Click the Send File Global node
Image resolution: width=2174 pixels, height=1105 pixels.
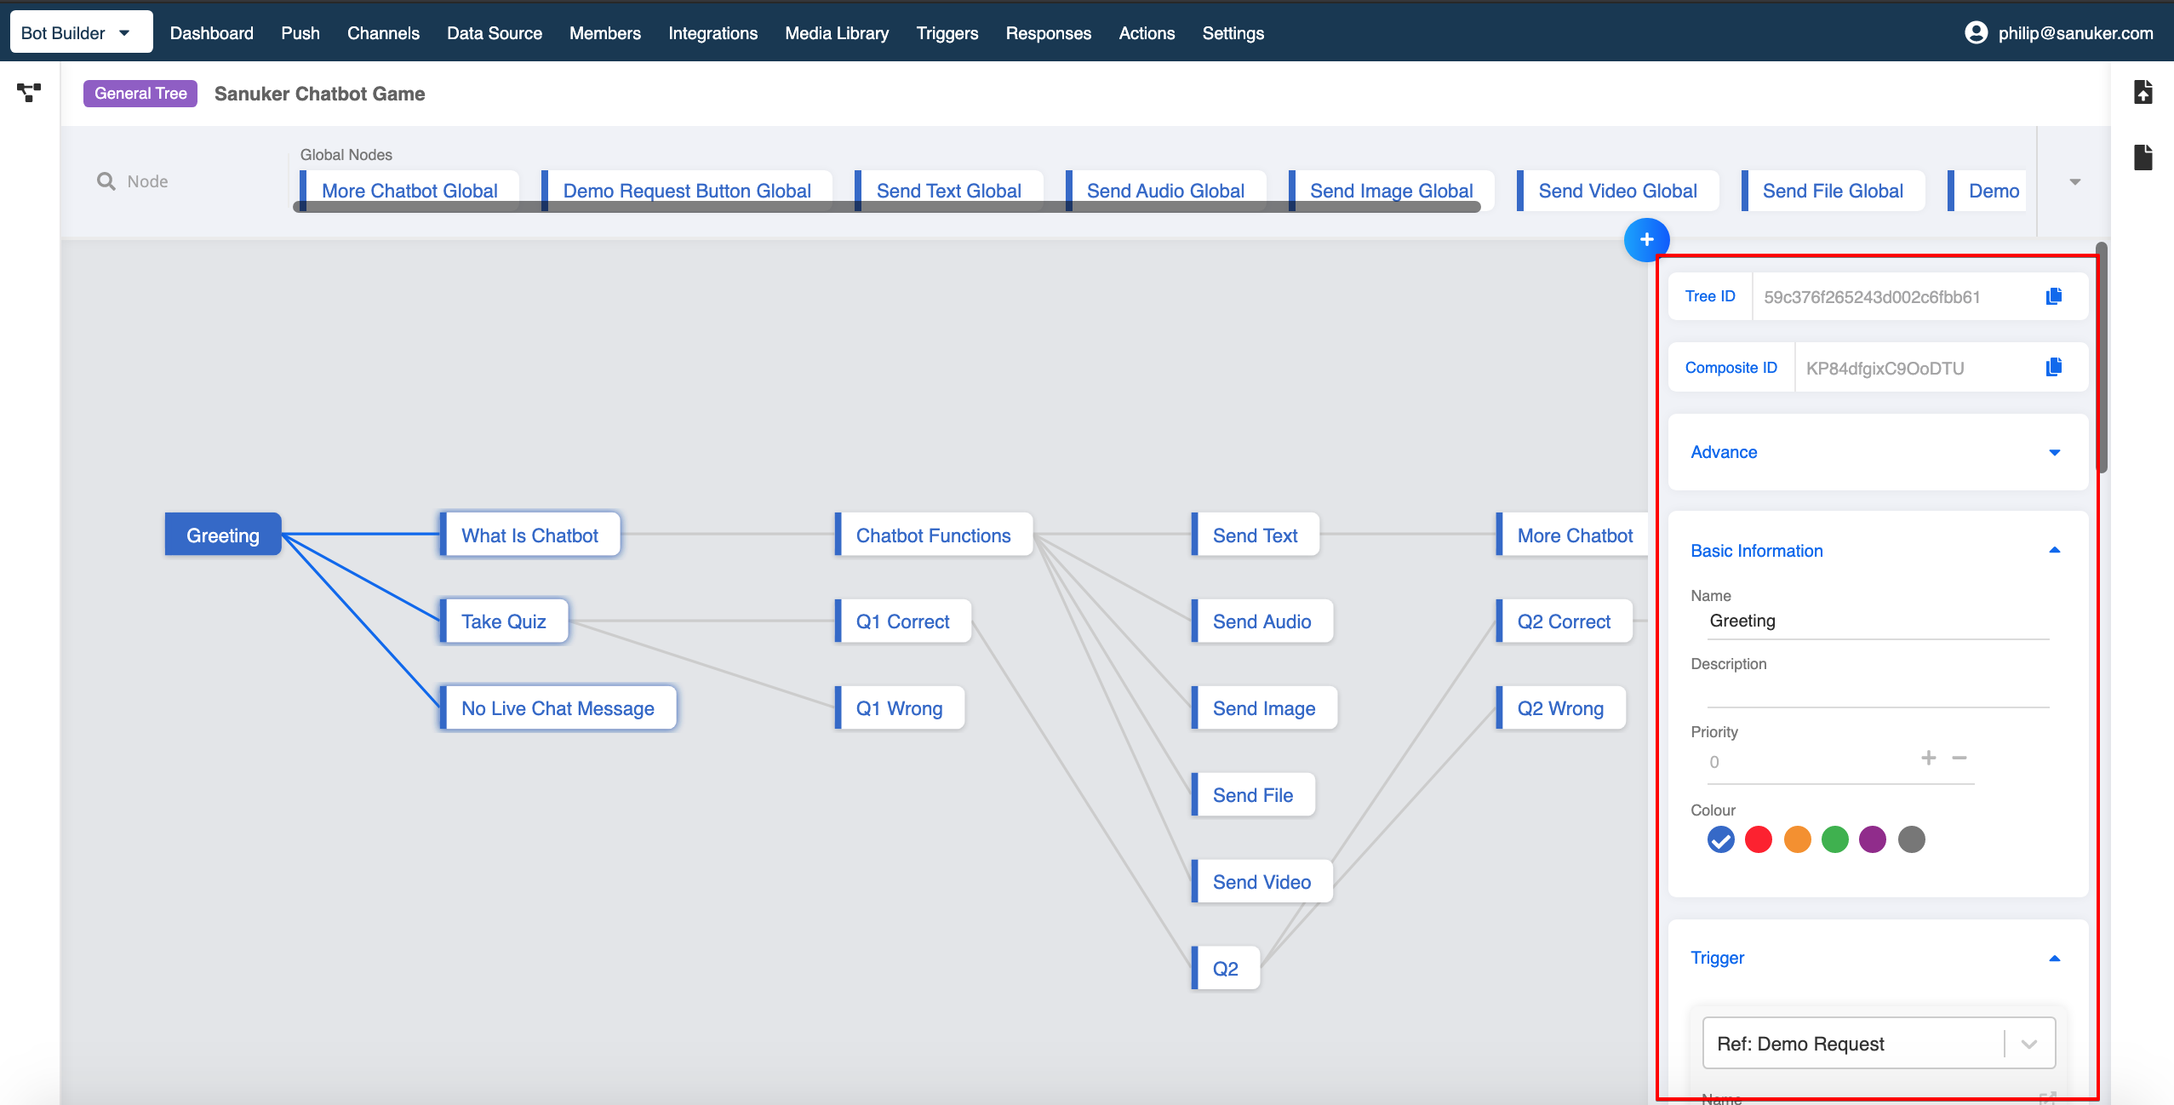click(1833, 190)
